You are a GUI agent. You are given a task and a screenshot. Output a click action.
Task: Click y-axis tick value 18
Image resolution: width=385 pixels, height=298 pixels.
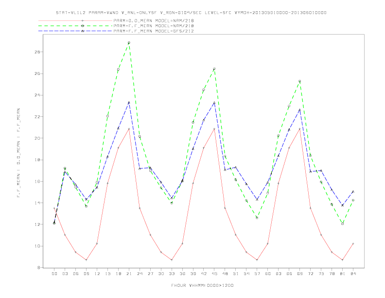pyautogui.click(x=37, y=160)
